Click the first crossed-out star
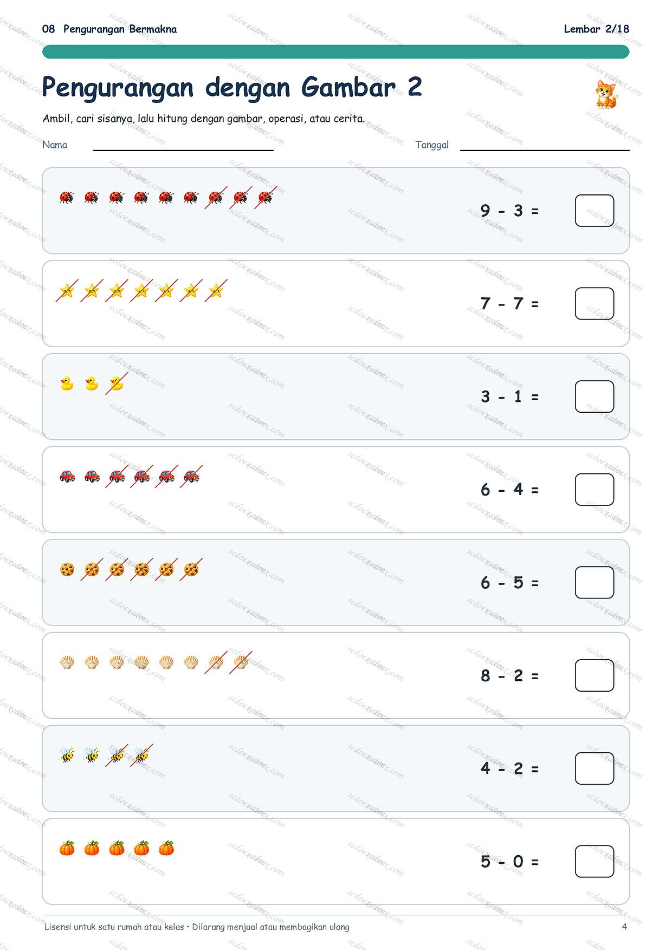Viewport: 672px width, 950px height. coord(67,291)
